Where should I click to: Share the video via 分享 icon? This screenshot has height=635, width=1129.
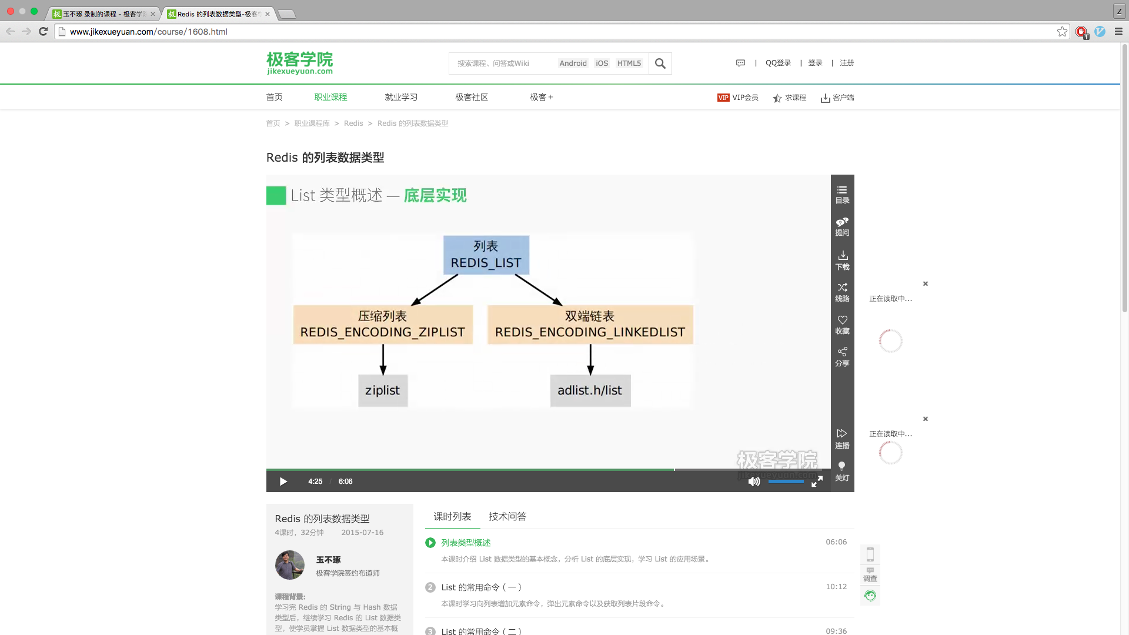[842, 356]
